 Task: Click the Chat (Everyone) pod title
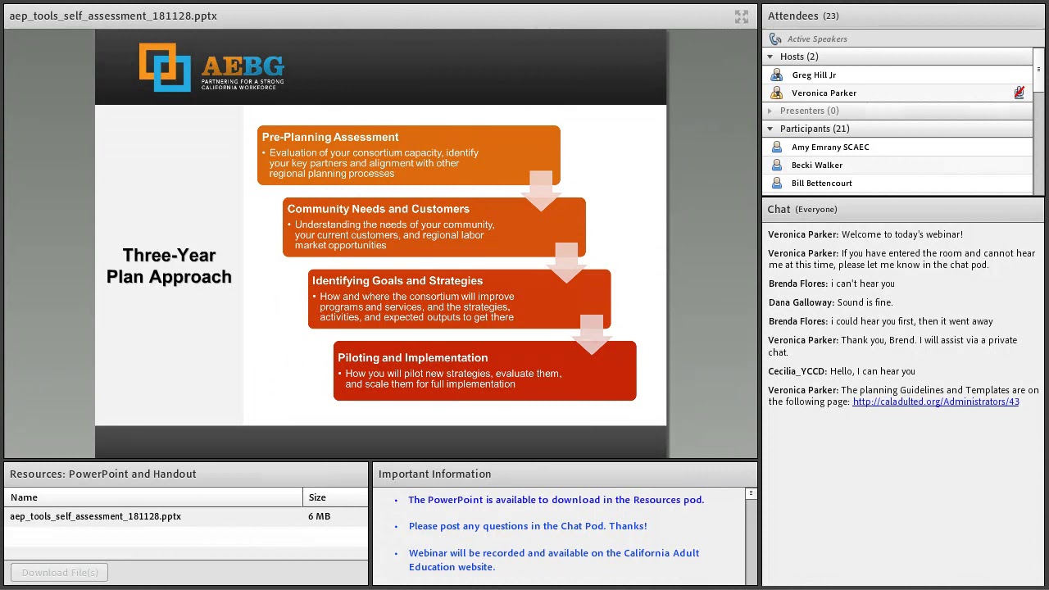tap(802, 209)
